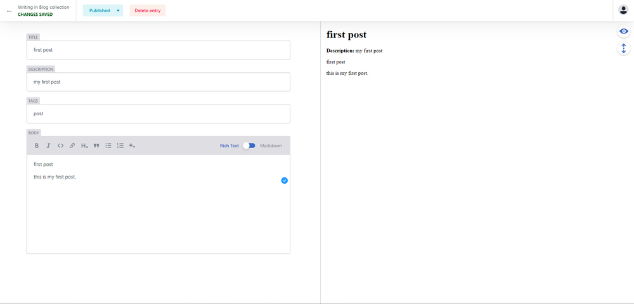Image resolution: width=634 pixels, height=304 pixels.
Task: Click the BODY field label
Action: point(34,133)
